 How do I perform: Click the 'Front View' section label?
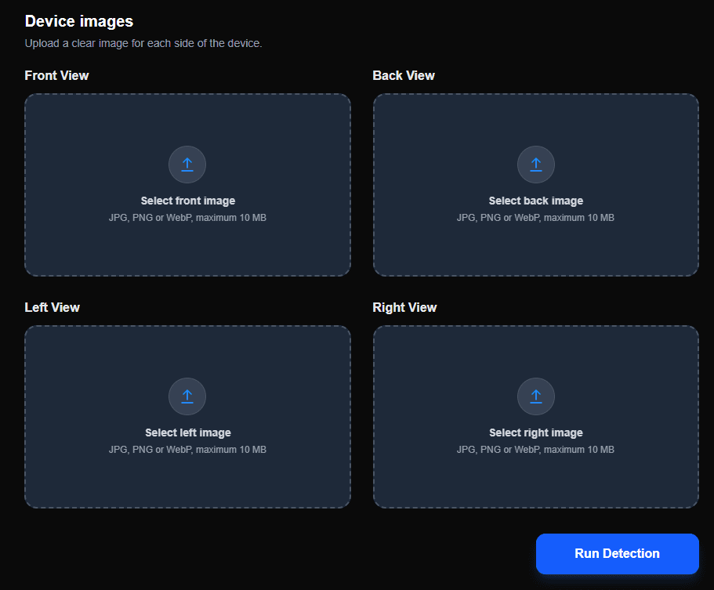pyautogui.click(x=56, y=75)
